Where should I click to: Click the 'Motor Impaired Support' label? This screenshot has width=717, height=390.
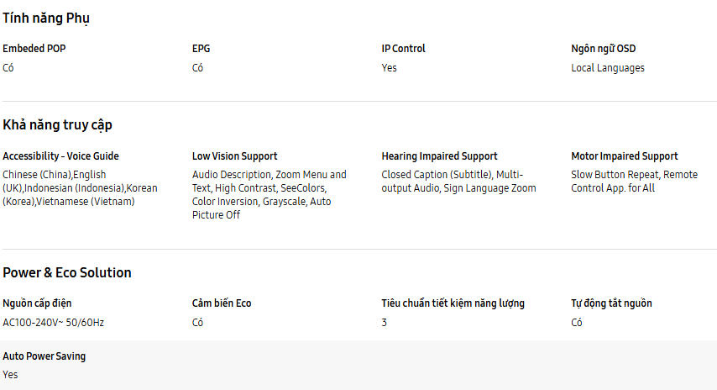pyautogui.click(x=625, y=156)
